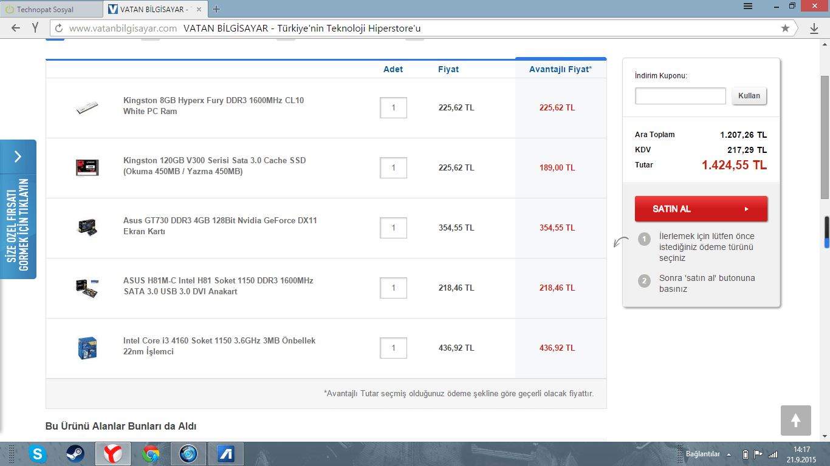Click the blue orb taskbar icon

188,454
